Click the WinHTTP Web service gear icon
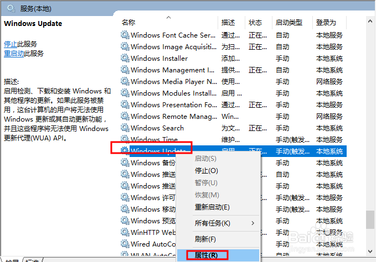Viewport: 376px width, 262px height. (125, 232)
